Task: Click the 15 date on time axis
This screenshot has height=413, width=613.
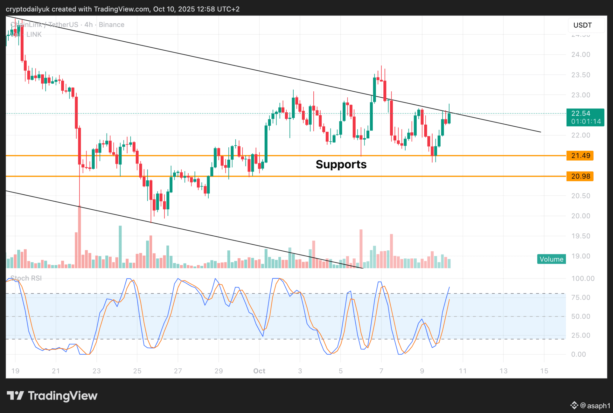Action: (544, 371)
